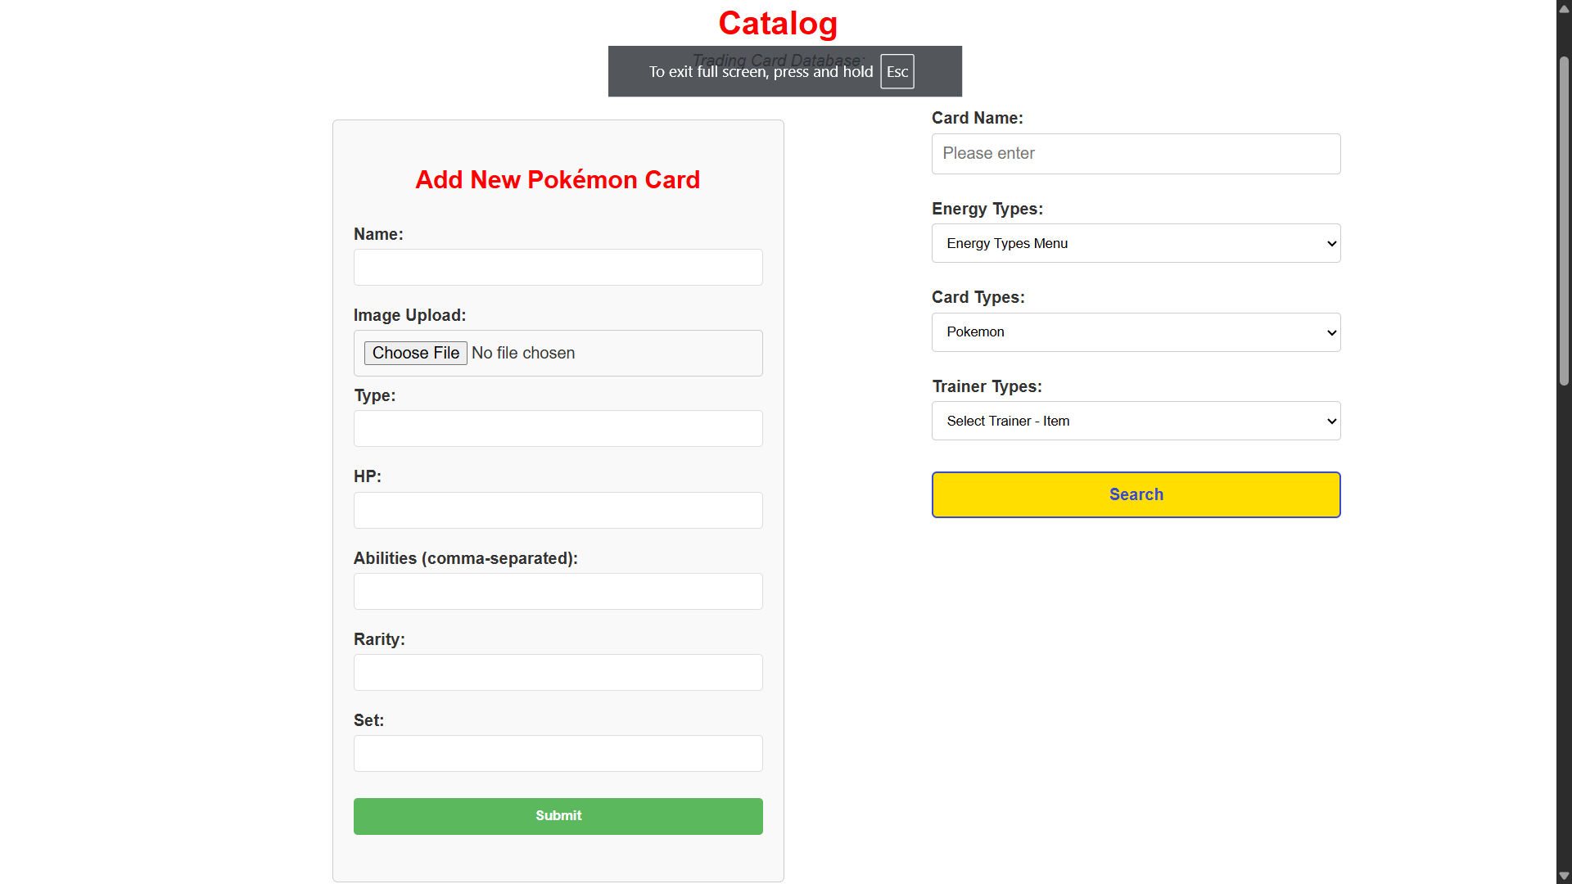Click the Rarity input field
1572x884 pixels.
coord(558,672)
